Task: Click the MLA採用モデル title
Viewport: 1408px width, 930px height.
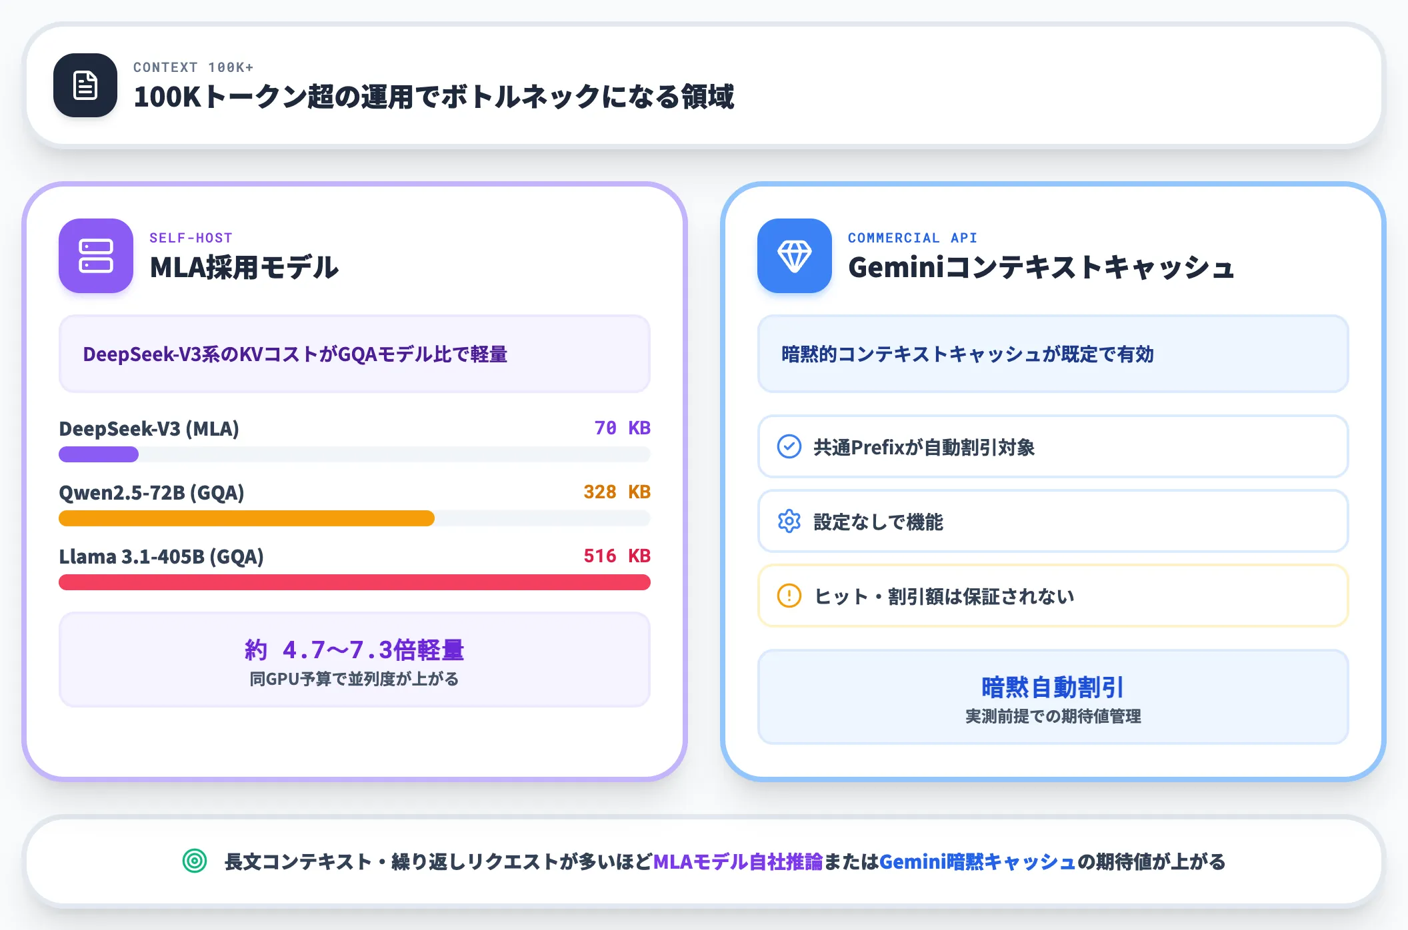Action: click(244, 267)
